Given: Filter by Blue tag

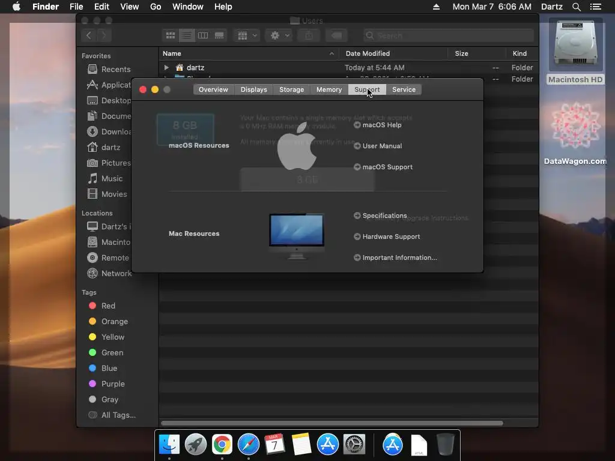Looking at the screenshot, I should [103, 369].
